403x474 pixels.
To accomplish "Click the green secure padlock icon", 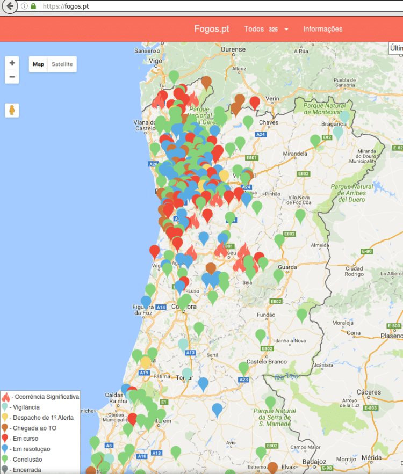I will 33,6.
